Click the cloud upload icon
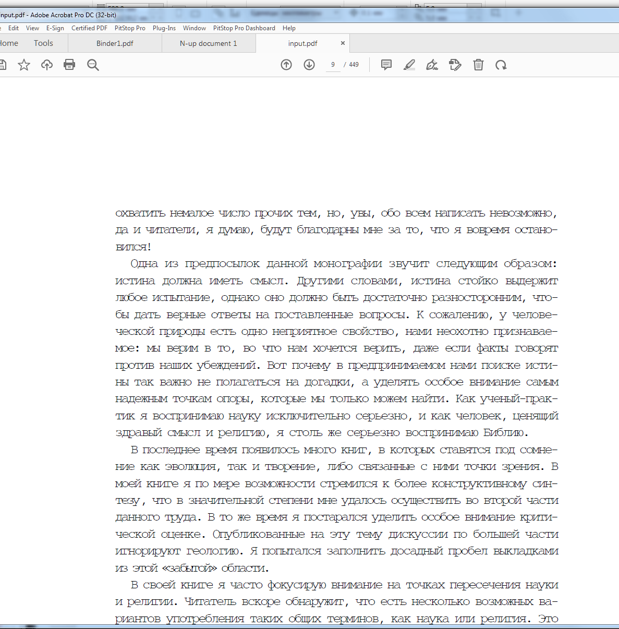 coord(47,65)
